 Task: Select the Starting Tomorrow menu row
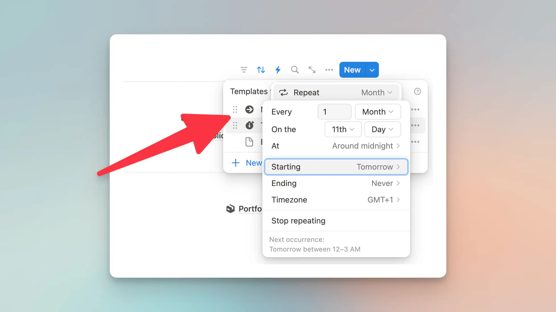coord(336,167)
